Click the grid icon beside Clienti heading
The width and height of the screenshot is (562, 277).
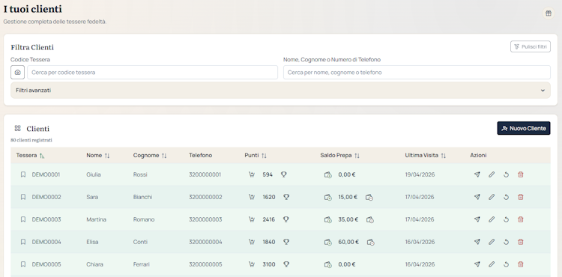(17, 128)
